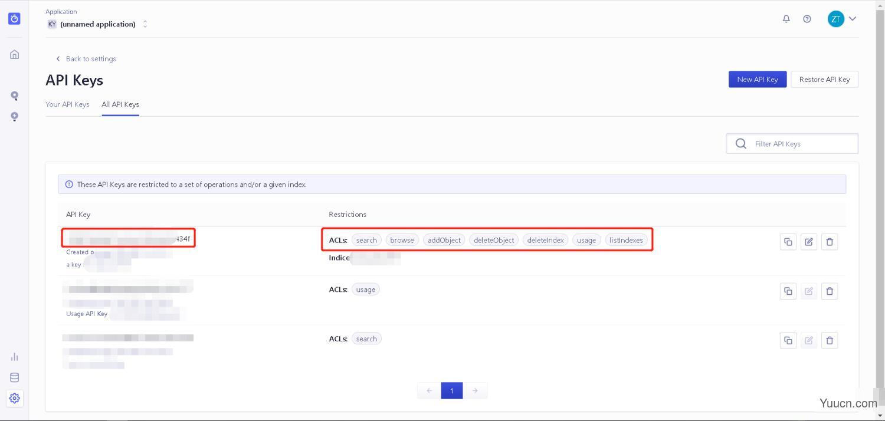This screenshot has height=421, width=885.
Task: Go to the next page arrow
Action: click(475, 390)
